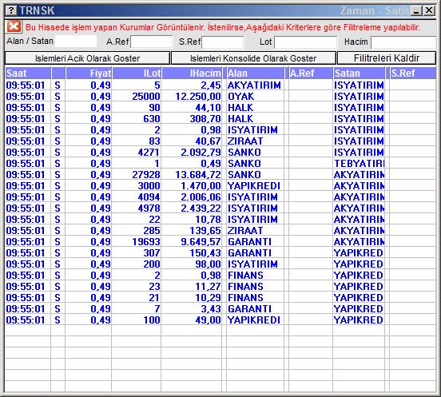Focus the S.Ref filter input
This screenshot has height=397, width=441.
pos(223,42)
